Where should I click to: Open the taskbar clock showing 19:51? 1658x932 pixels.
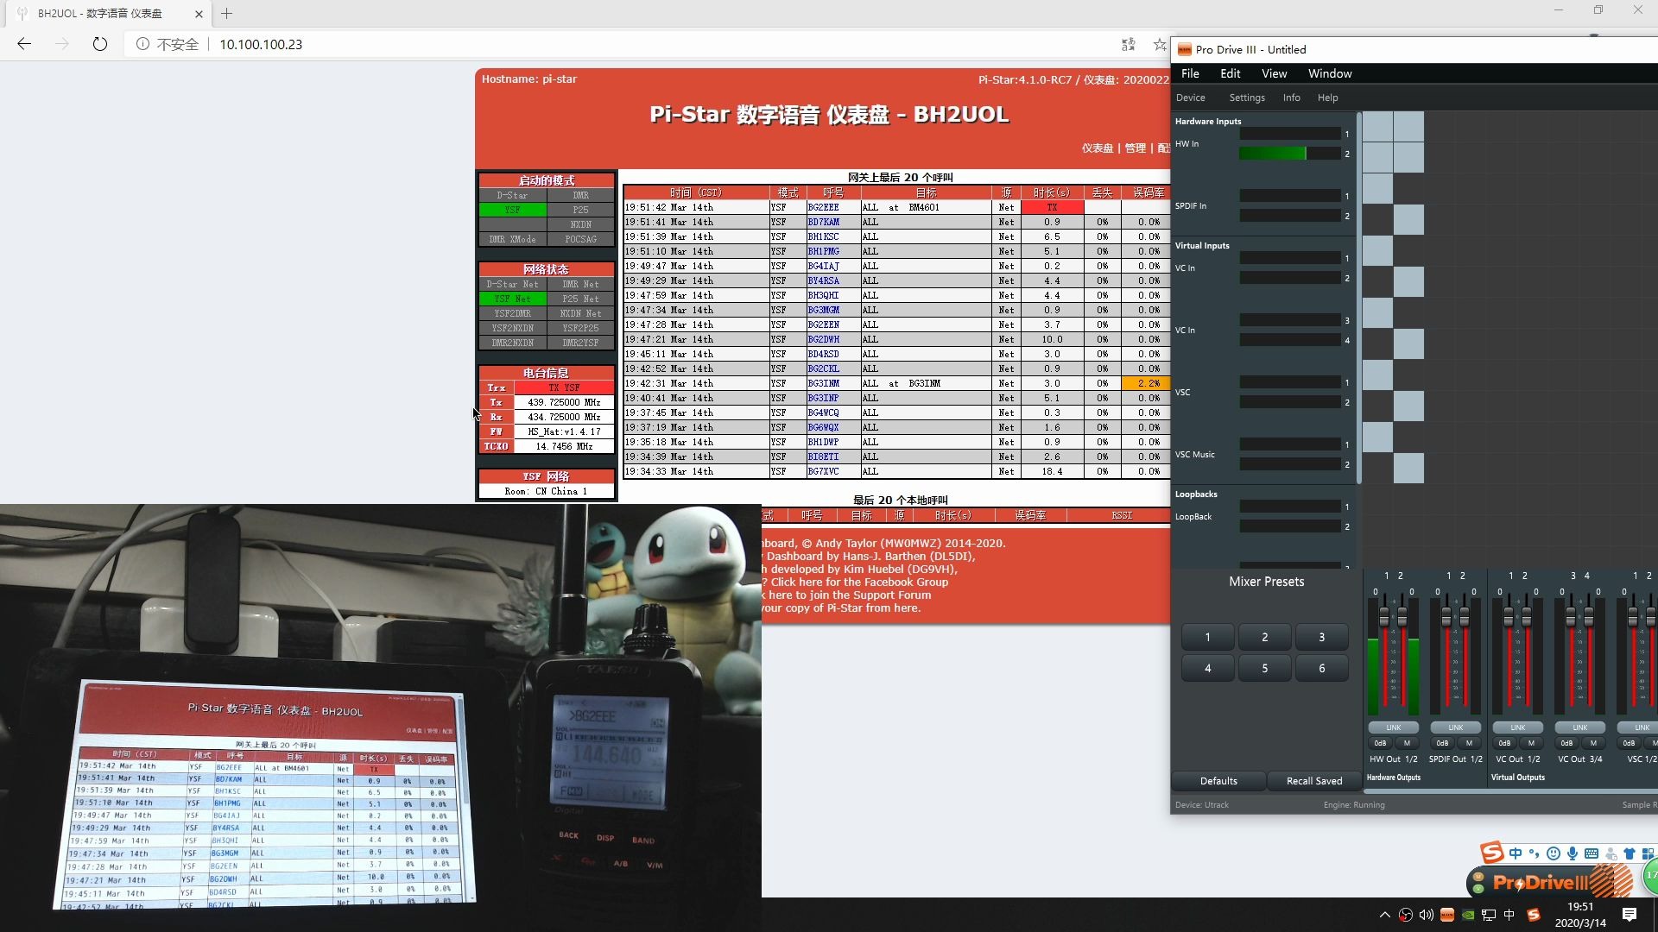(1580, 915)
